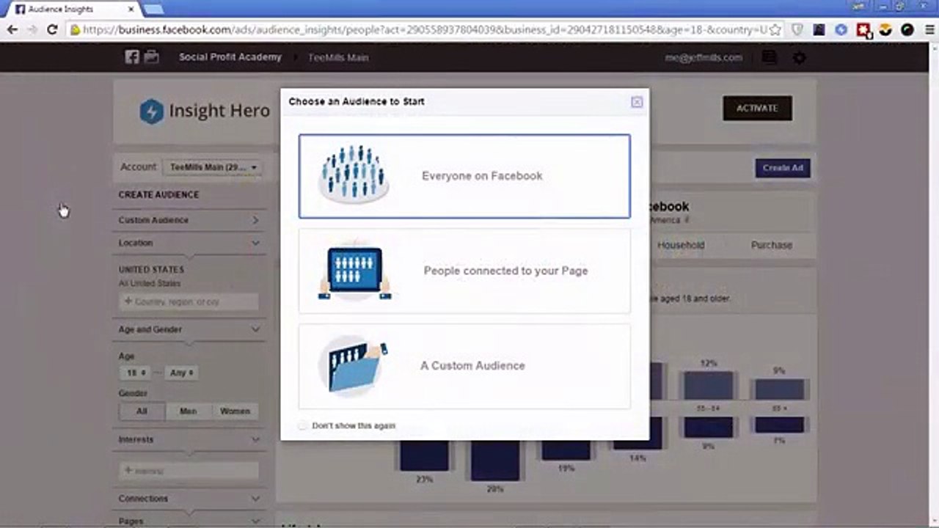Select the Men gender option
Image resolution: width=939 pixels, height=528 pixels.
click(189, 411)
